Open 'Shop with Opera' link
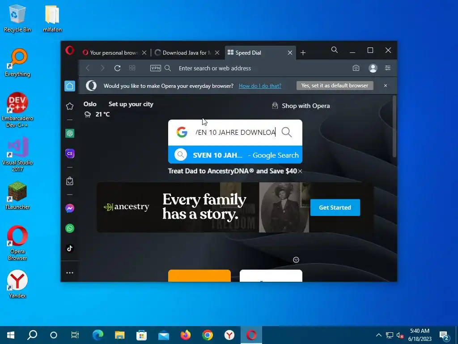Screen dimensions: 458x344 301,106
